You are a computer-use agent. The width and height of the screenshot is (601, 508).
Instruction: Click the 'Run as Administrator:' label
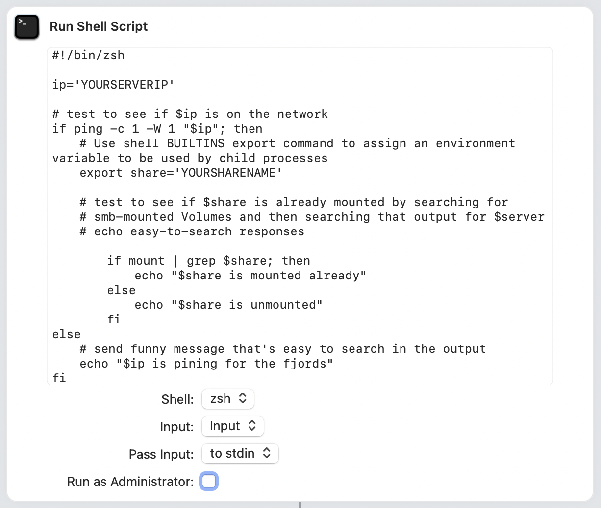130,482
